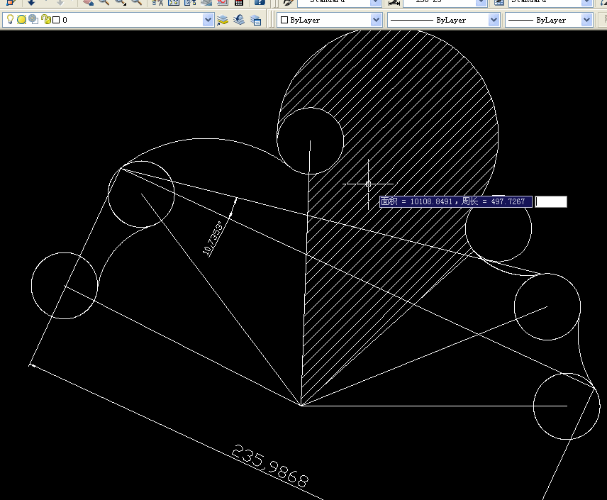Viewport: 607px width, 500px height.
Task: Click Make Object's Layer Current icon
Action: pyautogui.click(x=223, y=20)
